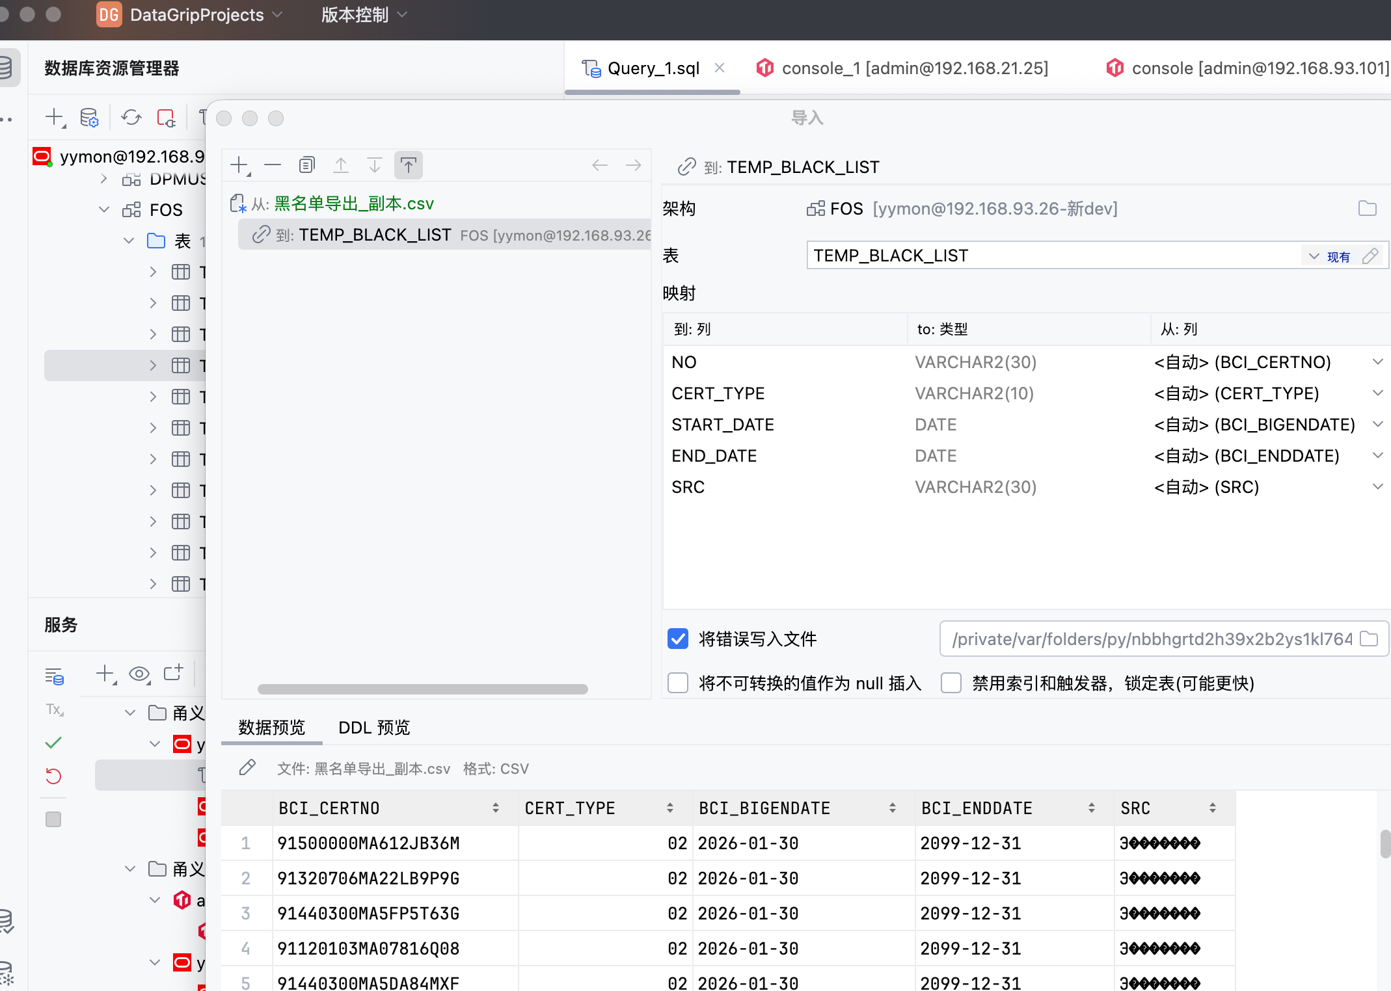
Task: Enable inserting inconvertible values as null
Action: (x=678, y=683)
